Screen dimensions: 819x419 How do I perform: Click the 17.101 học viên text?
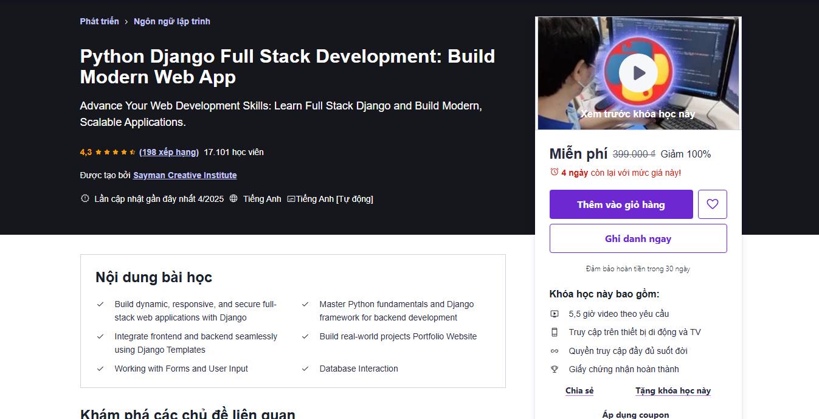234,152
